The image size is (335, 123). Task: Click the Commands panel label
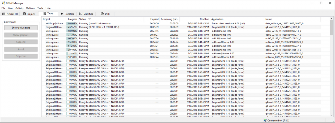10,22
